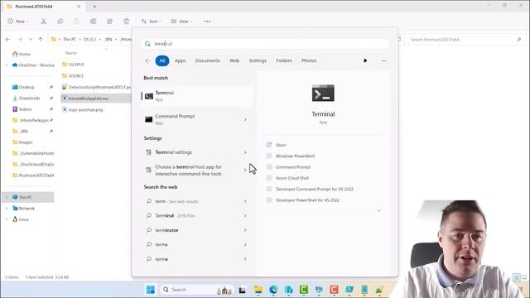Image resolution: width=530 pixels, height=298 pixels.
Task: Expand the 'term' web result arrow
Action: [245, 201]
